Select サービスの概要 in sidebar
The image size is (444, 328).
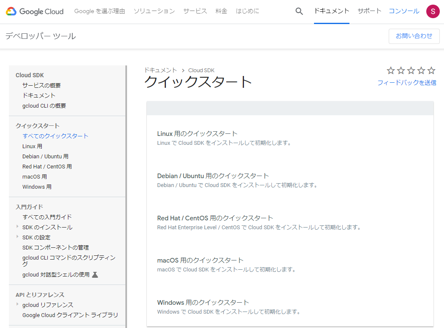click(x=41, y=86)
